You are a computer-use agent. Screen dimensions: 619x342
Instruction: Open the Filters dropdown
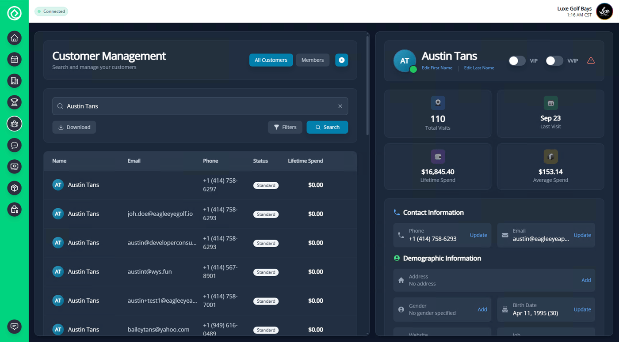tap(285, 127)
